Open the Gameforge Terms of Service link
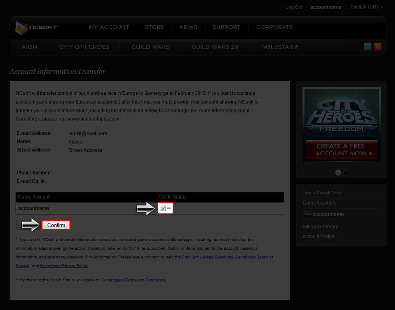The height and width of the screenshot is (310, 395). click(254, 257)
